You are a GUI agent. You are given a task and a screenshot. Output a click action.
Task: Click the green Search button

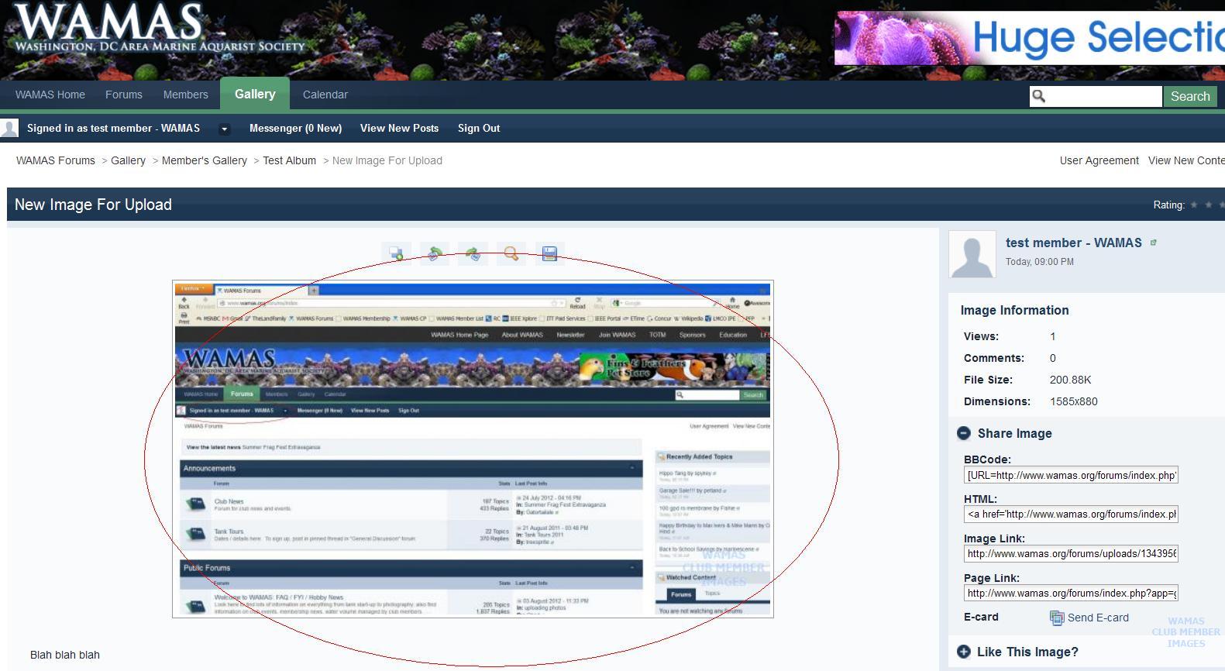click(x=1190, y=96)
